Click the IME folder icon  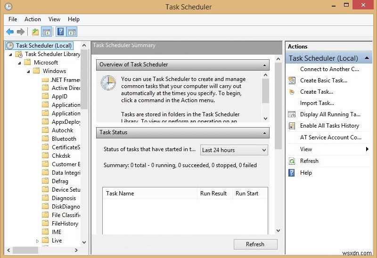click(x=45, y=232)
